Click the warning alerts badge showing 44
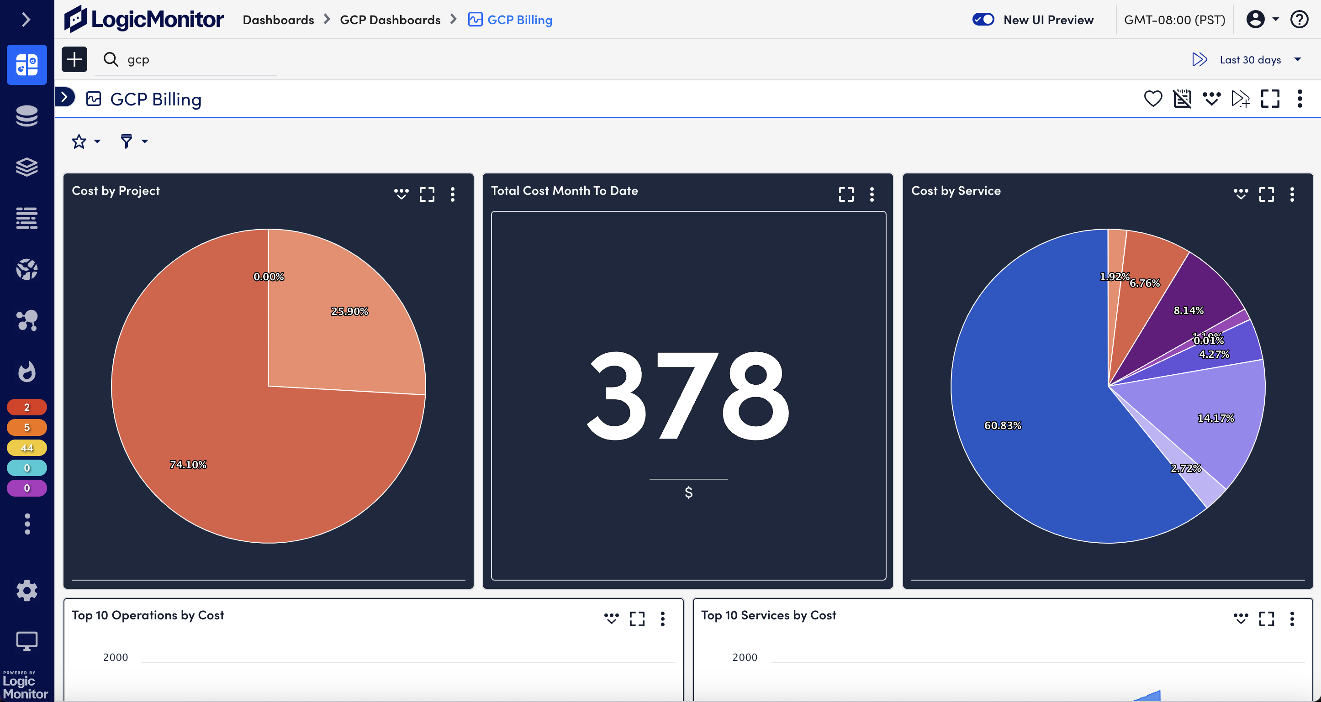 pos(26,448)
